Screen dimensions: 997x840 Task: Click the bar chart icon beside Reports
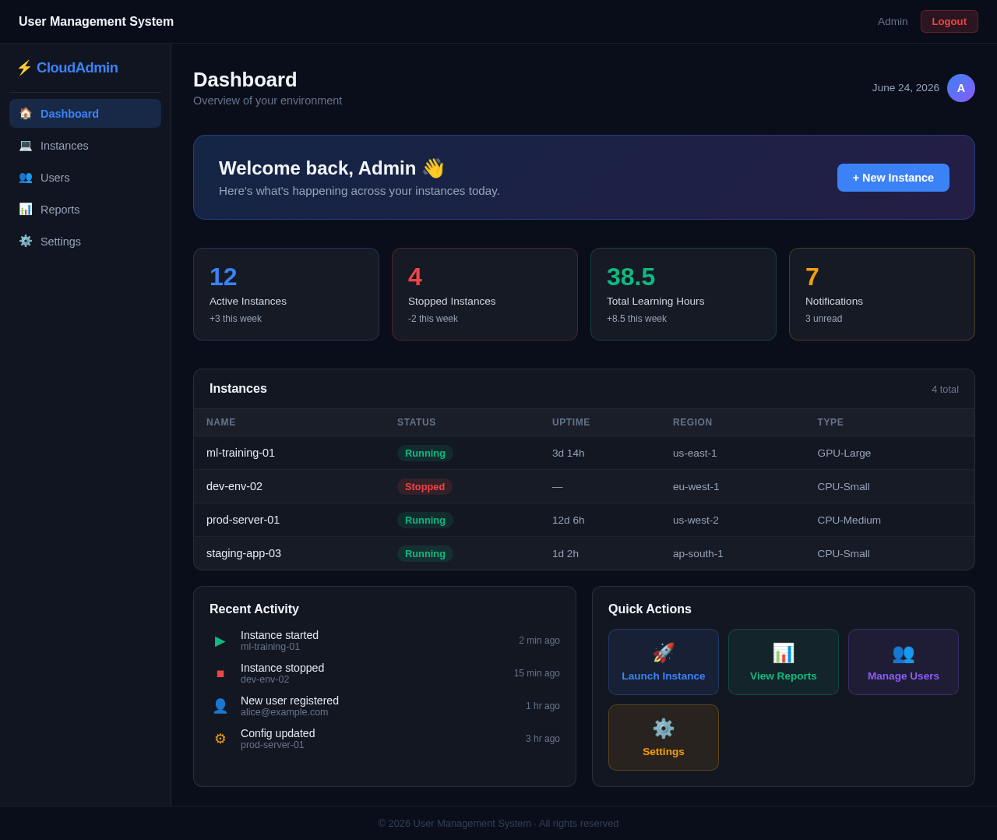point(26,210)
